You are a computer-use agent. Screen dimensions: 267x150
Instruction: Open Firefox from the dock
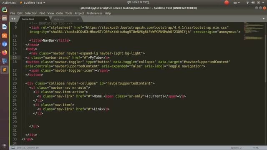pos(5,52)
